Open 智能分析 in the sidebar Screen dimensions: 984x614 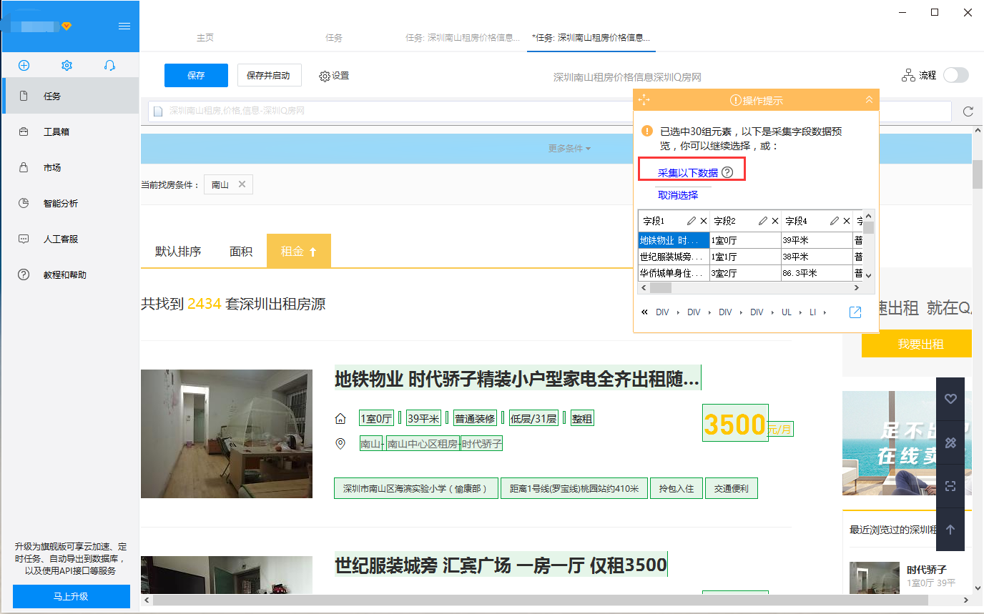70,203
